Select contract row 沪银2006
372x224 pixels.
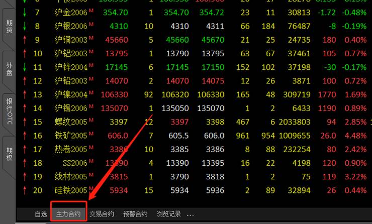pos(194,26)
